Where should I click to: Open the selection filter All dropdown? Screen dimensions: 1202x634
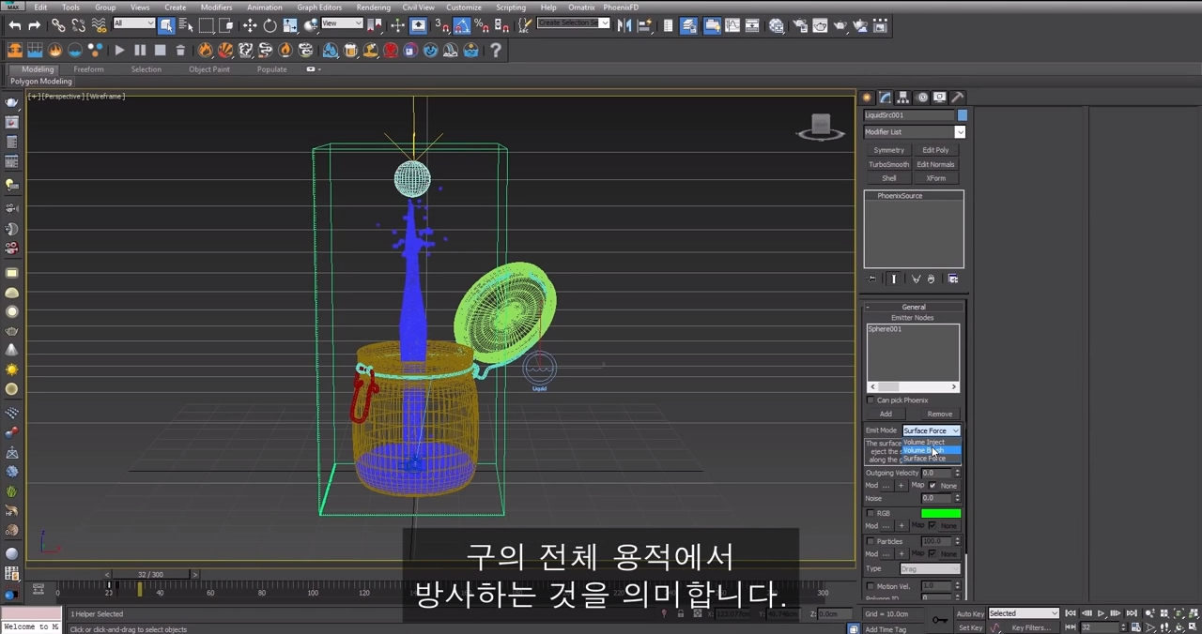click(134, 23)
